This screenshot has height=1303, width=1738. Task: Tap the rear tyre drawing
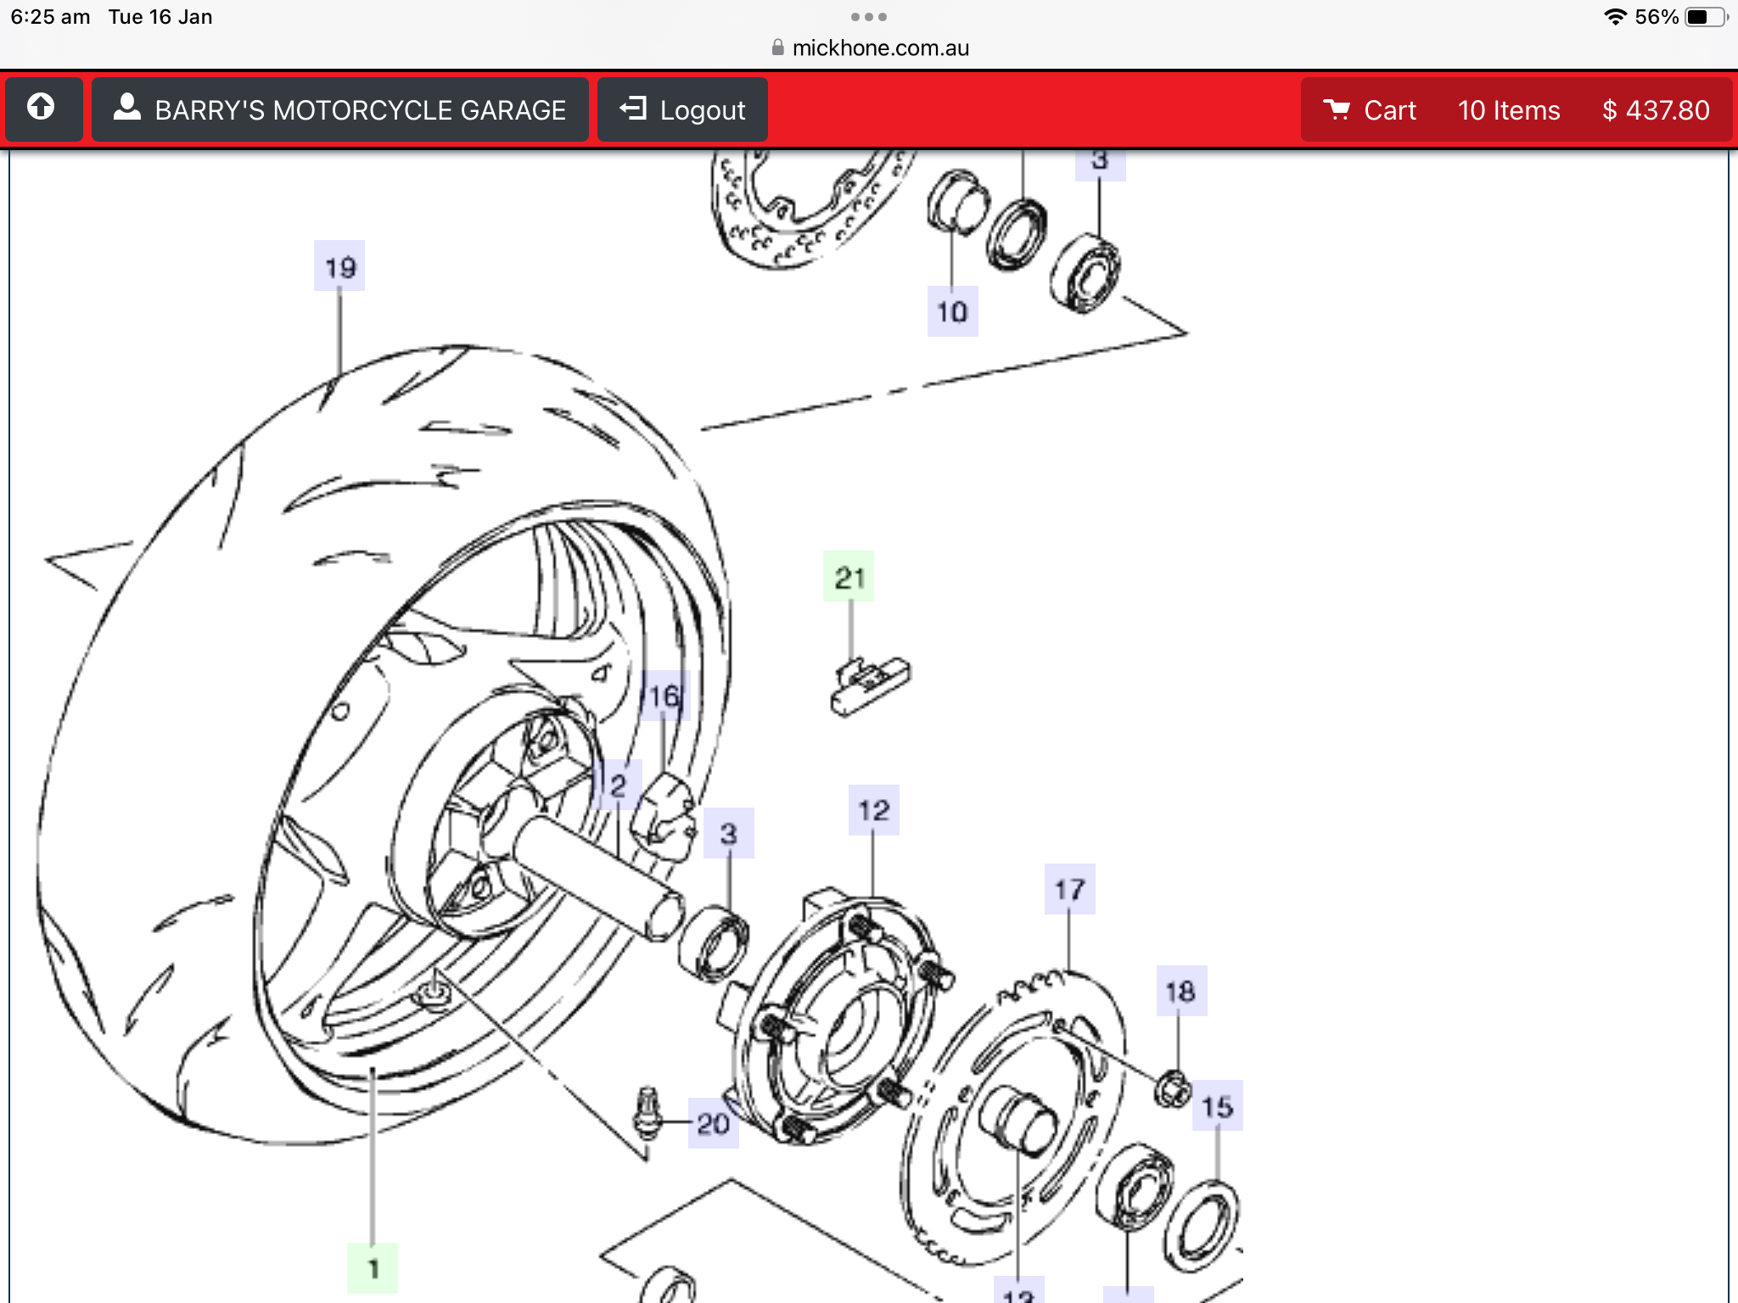point(382,747)
